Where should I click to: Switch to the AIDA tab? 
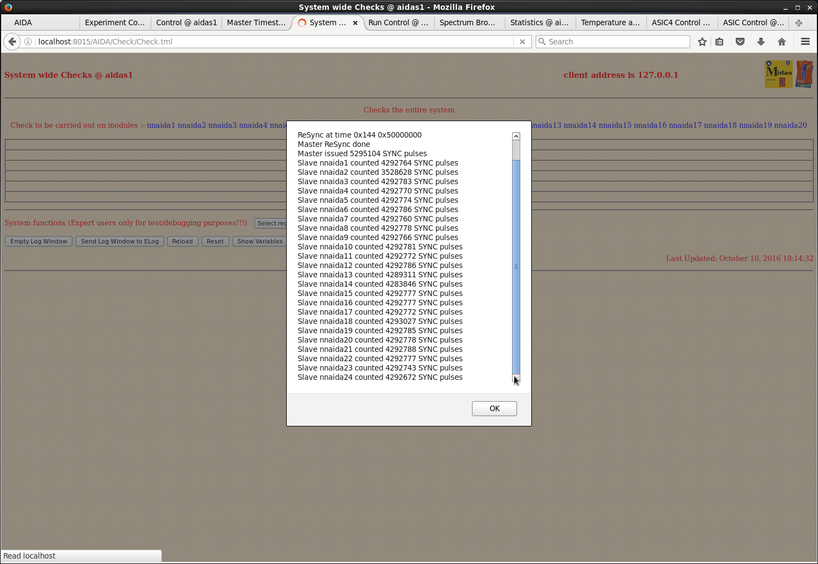(23, 22)
